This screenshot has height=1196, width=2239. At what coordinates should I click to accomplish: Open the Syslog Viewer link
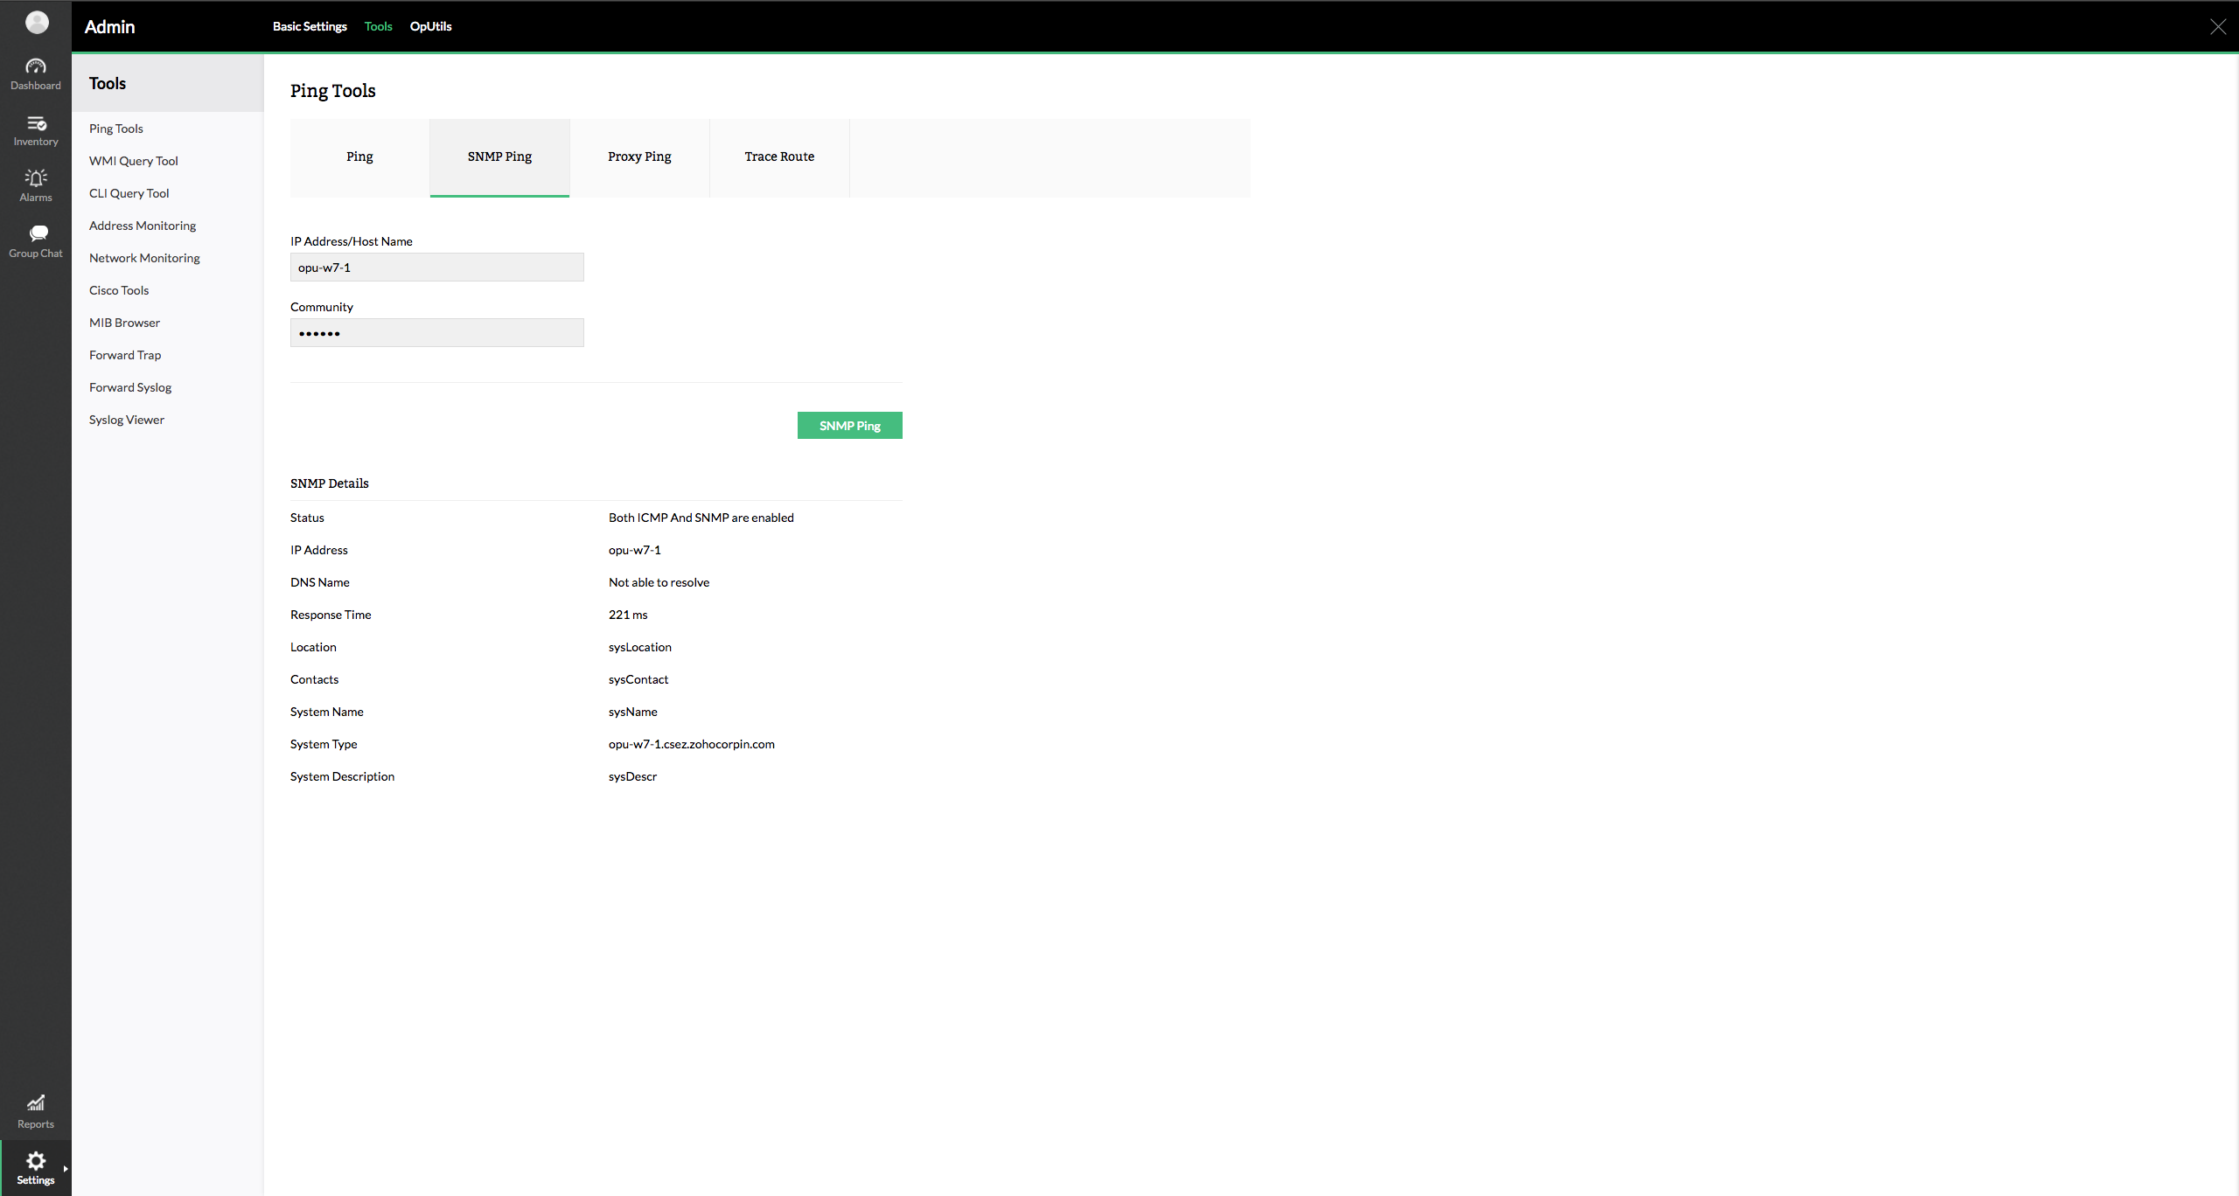[126, 420]
